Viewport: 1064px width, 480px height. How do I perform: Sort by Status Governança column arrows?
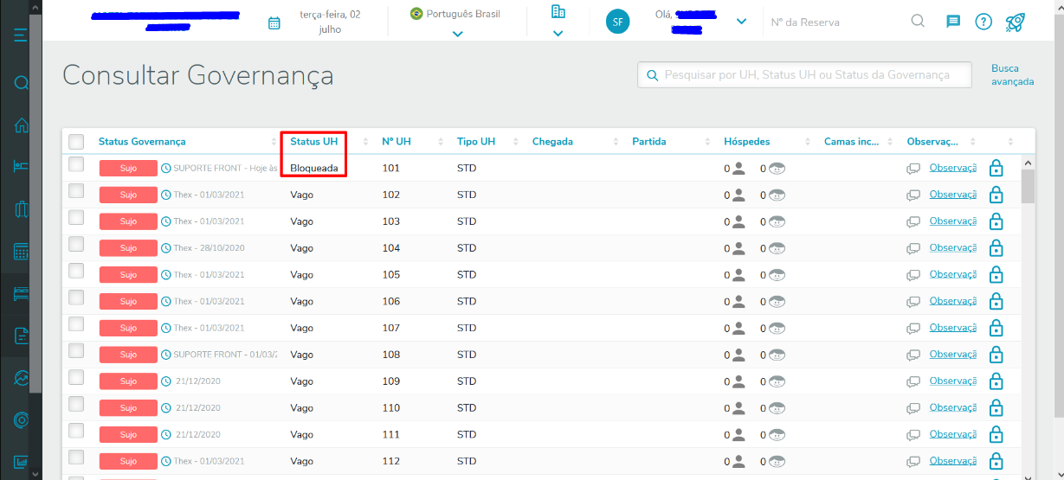(x=274, y=142)
